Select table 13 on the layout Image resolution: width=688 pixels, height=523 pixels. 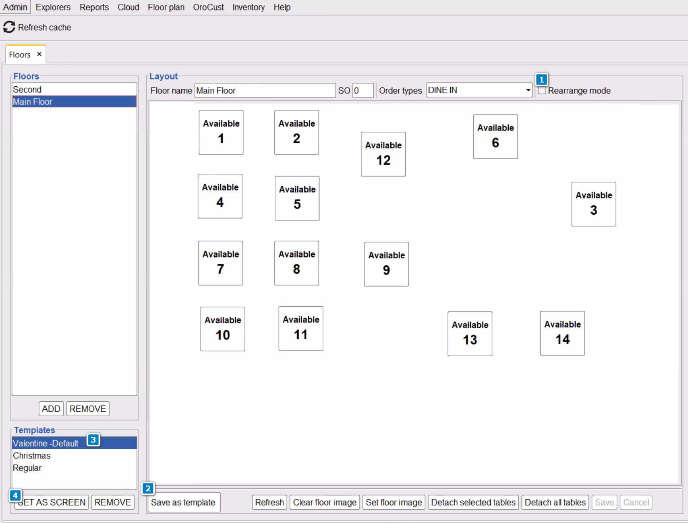470,334
